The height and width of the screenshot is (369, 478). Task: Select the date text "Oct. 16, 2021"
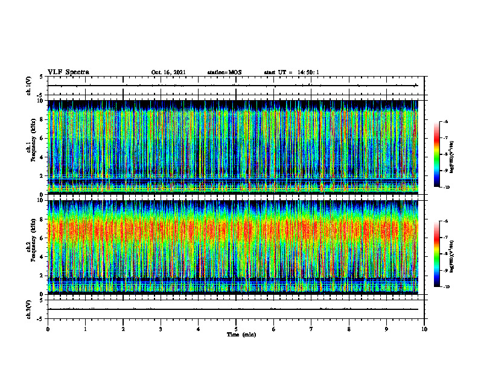pos(168,72)
